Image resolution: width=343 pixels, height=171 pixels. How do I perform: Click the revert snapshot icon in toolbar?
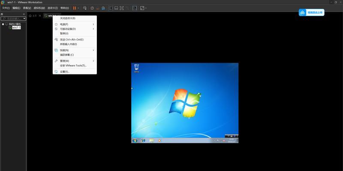98,8
